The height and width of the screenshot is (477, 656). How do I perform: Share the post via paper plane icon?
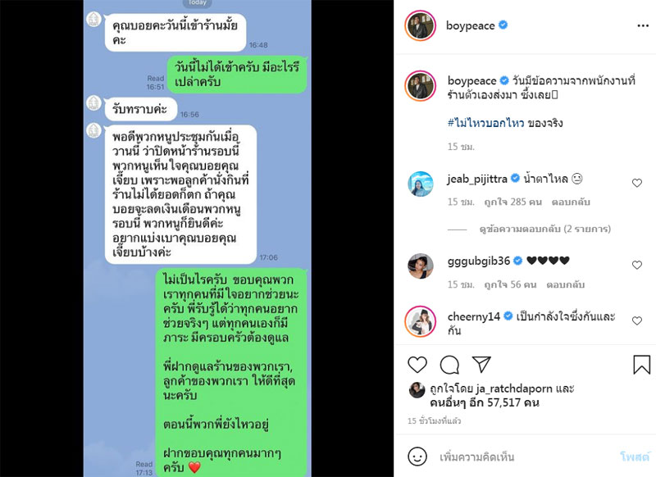(481, 365)
